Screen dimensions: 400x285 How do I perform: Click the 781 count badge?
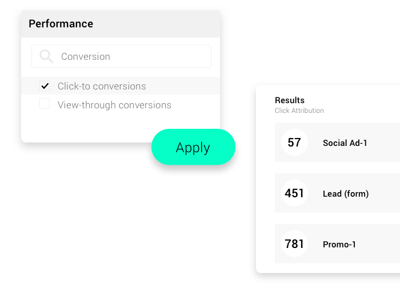coord(294,244)
